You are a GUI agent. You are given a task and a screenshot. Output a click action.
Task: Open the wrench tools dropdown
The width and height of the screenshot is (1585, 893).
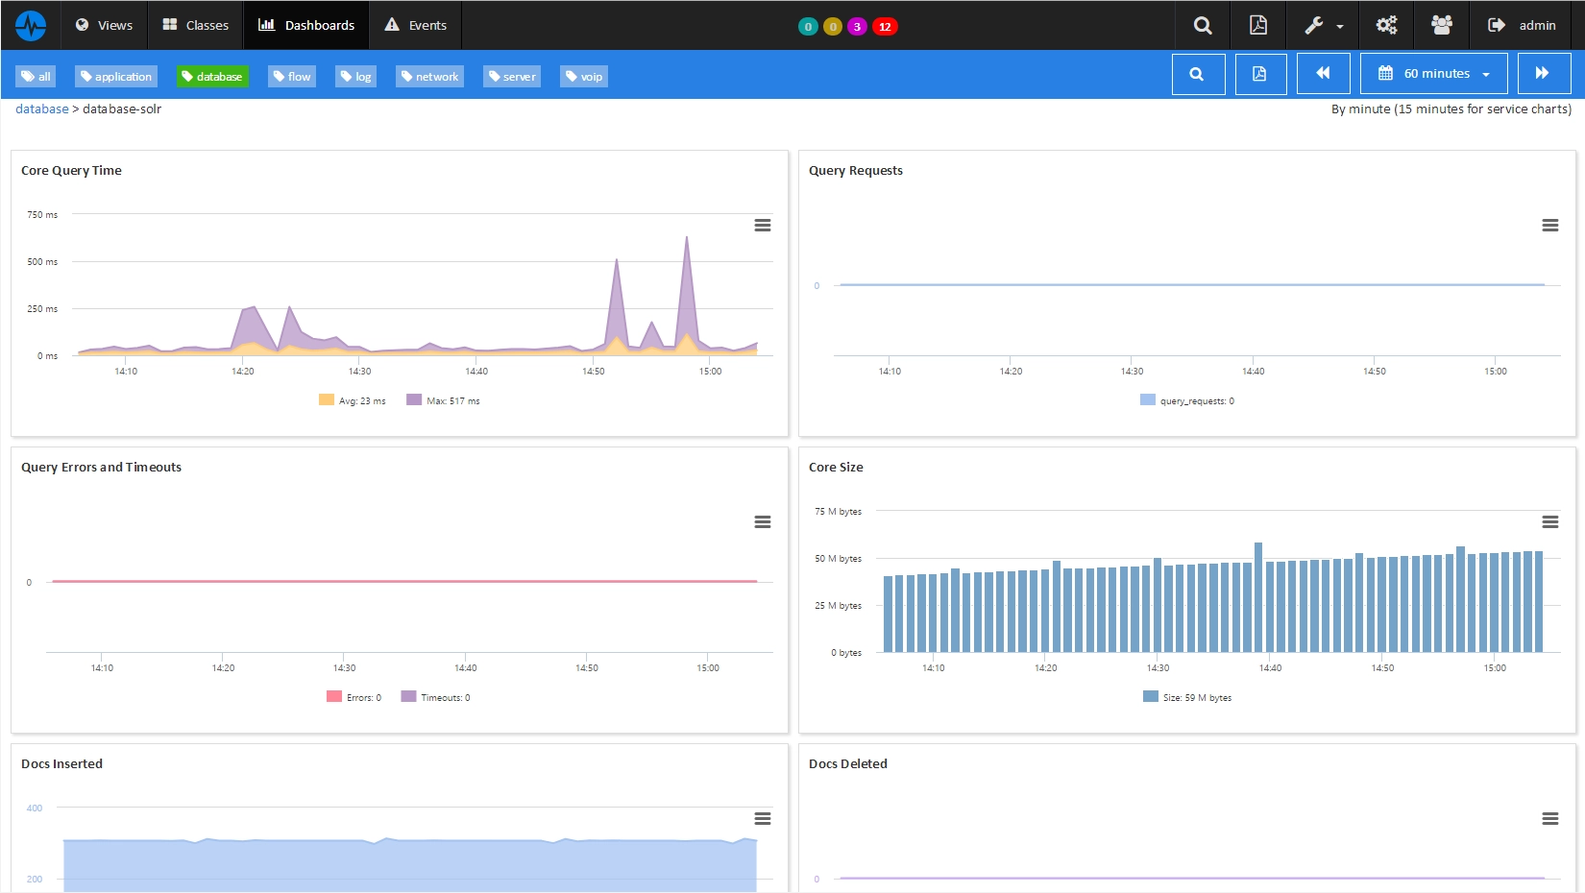click(x=1323, y=25)
